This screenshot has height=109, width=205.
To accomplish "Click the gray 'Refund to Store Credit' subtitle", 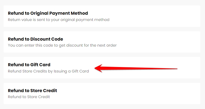I will click(x=29, y=97).
